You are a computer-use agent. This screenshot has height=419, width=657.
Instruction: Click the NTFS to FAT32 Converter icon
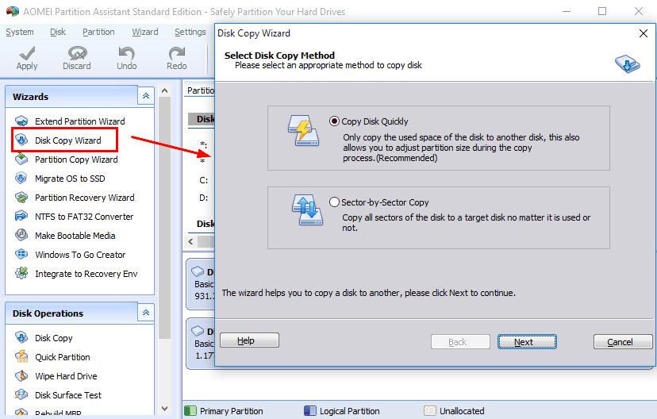(x=21, y=217)
